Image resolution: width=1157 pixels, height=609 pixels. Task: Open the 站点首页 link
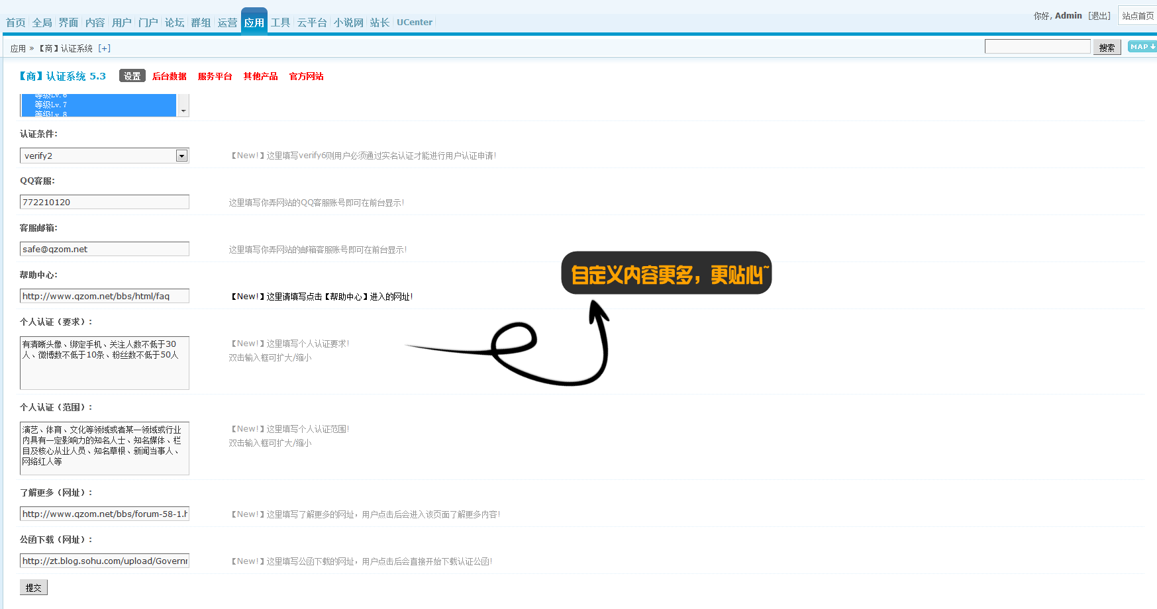(x=1138, y=15)
